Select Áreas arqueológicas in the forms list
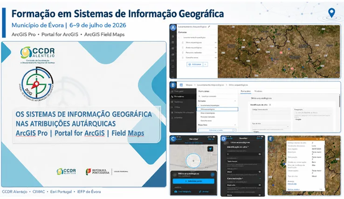The image size is (344, 199). (207, 113)
